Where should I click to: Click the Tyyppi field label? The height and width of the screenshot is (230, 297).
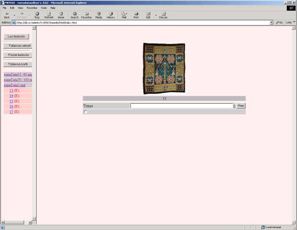pyautogui.click(x=88, y=106)
